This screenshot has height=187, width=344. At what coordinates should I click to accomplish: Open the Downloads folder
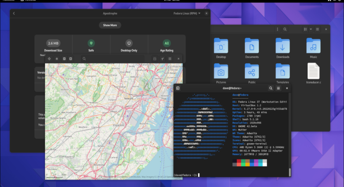point(283,49)
